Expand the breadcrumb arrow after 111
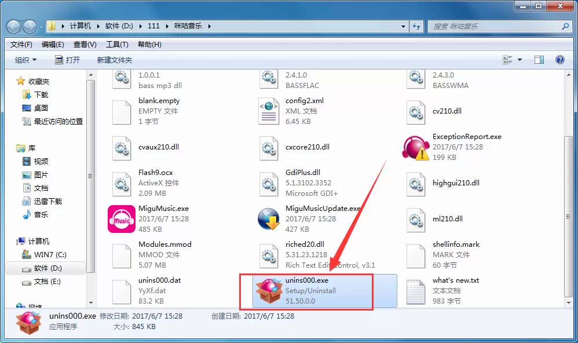The height and width of the screenshot is (343, 578). (x=167, y=26)
